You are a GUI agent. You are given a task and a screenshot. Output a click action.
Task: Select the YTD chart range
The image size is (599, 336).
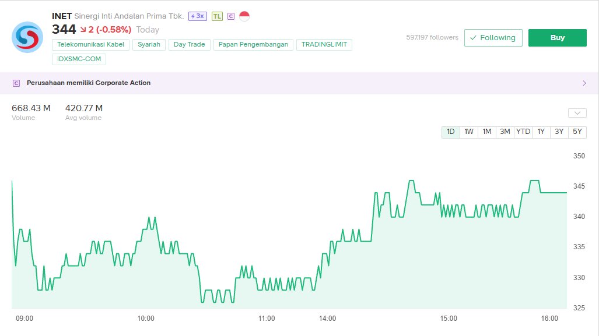523,132
